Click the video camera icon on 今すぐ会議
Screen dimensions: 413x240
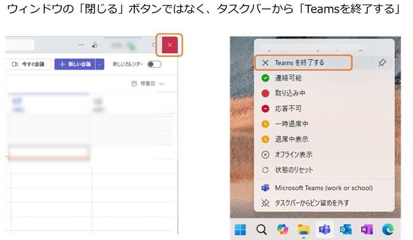[x=15, y=64]
